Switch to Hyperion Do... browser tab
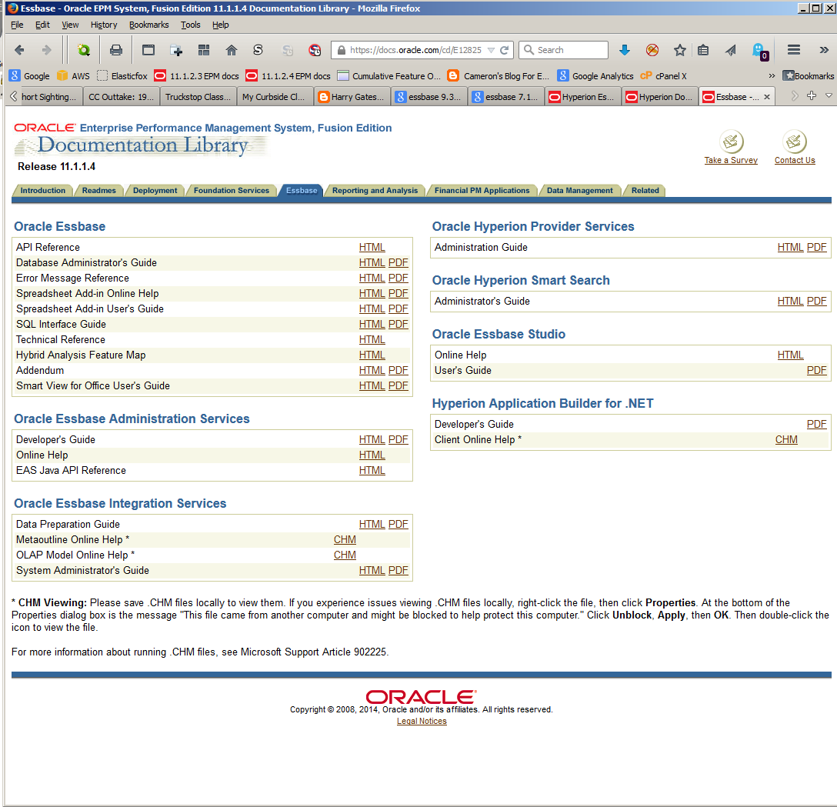Image resolution: width=837 pixels, height=807 pixels. click(660, 97)
